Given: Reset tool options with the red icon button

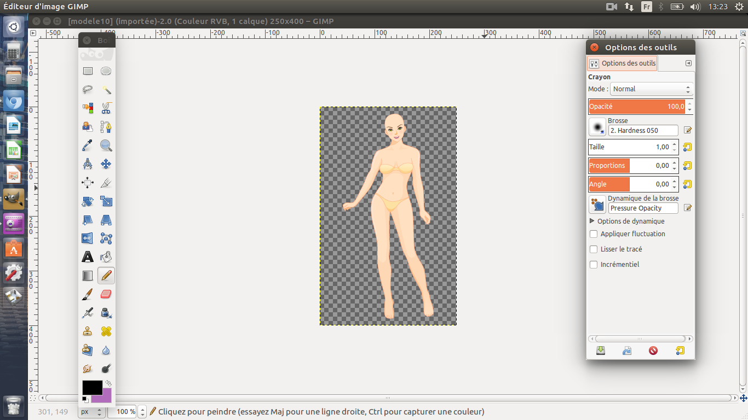Looking at the screenshot, I should tap(653, 351).
